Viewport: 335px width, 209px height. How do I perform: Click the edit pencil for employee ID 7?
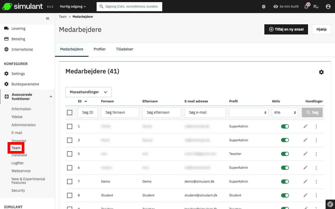pyautogui.click(x=305, y=181)
